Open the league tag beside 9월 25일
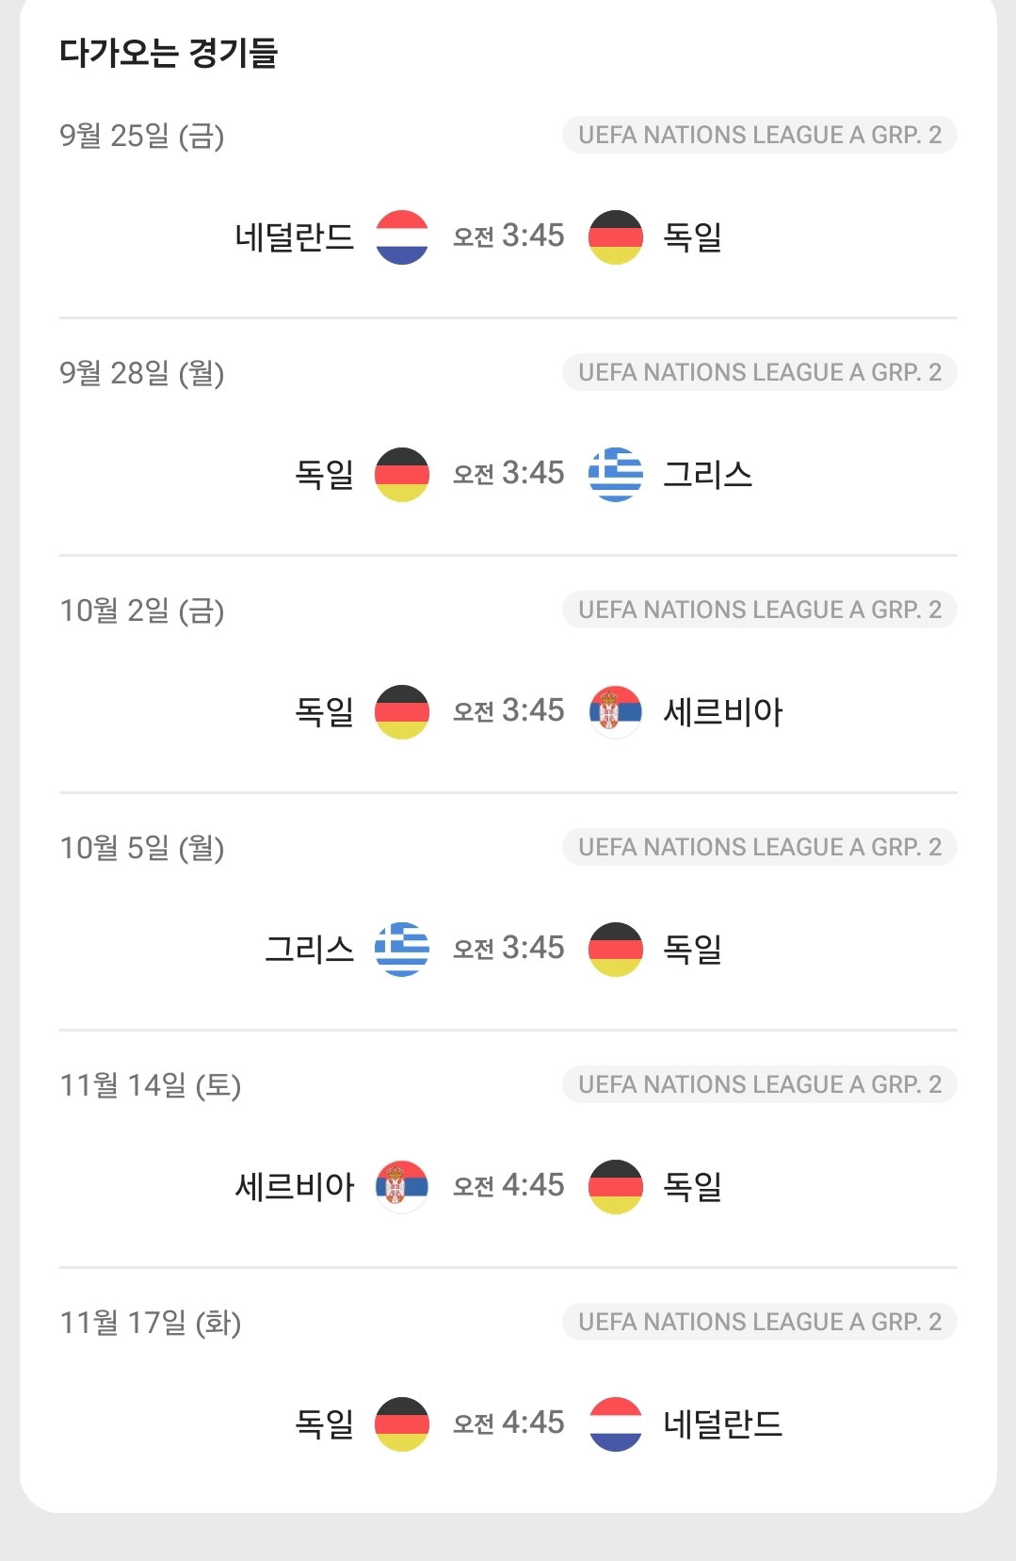 pyautogui.click(x=760, y=135)
